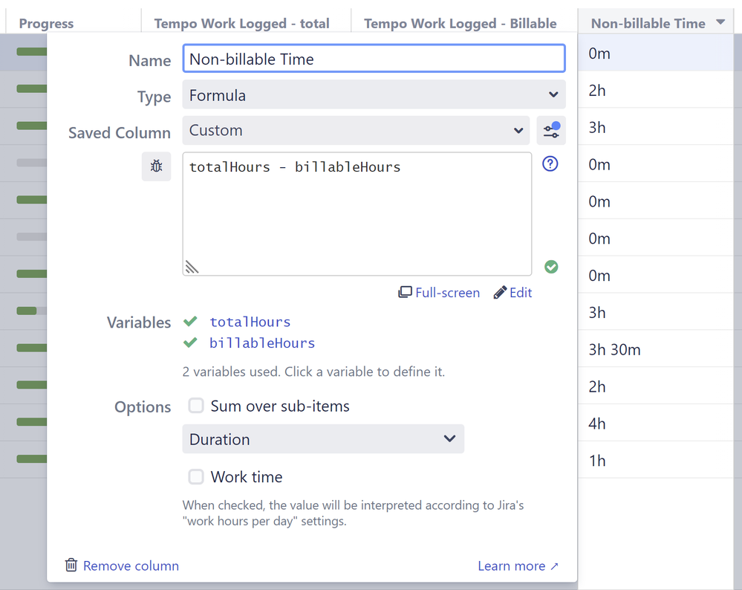Define the totalHours variable link

coord(250,321)
